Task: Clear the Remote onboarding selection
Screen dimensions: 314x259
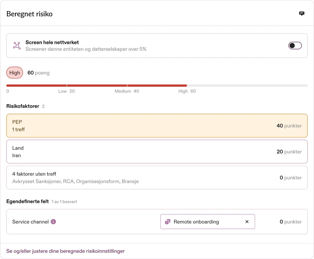Action: 247,222
